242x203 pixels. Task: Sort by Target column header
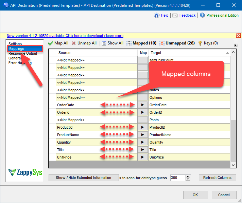189,53
